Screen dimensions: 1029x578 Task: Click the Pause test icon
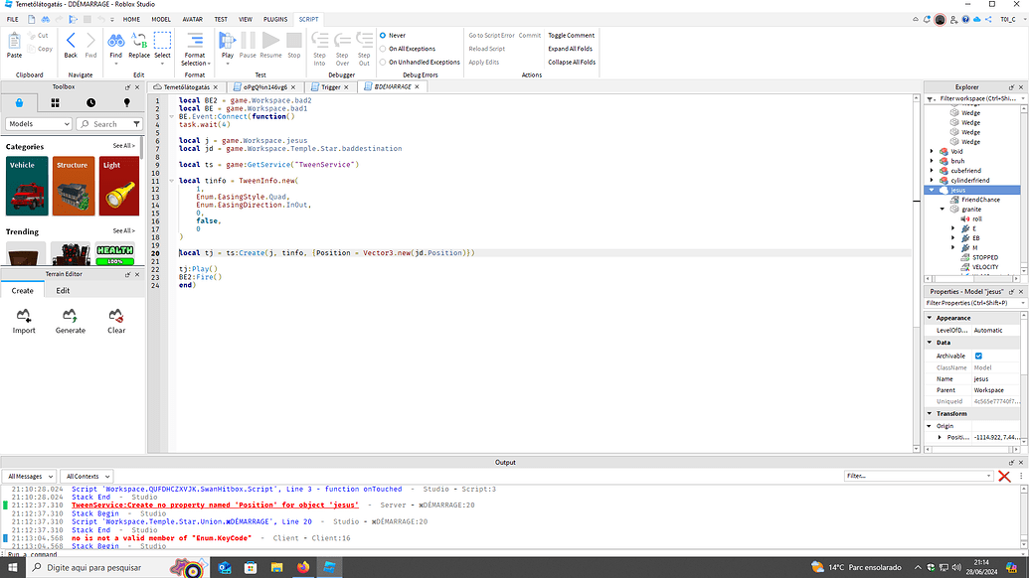coord(249,41)
